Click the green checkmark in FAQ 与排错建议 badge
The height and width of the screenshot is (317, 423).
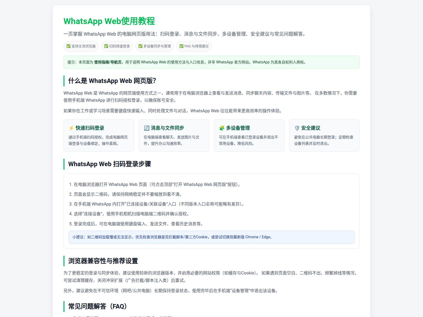pyautogui.click(x=181, y=46)
